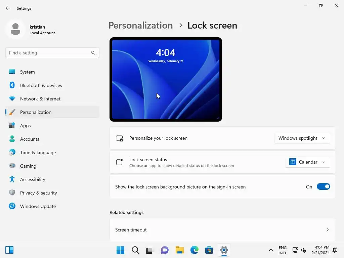The image size is (344, 258).
Task: Open Screen timeout related setting
Action: coord(222,230)
